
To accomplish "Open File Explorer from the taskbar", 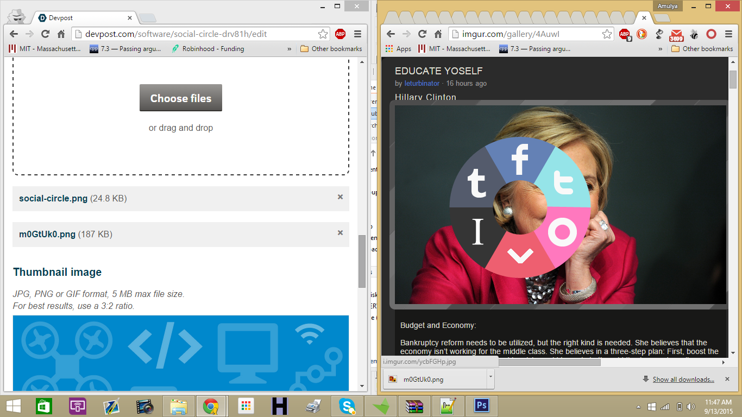I will (179, 406).
